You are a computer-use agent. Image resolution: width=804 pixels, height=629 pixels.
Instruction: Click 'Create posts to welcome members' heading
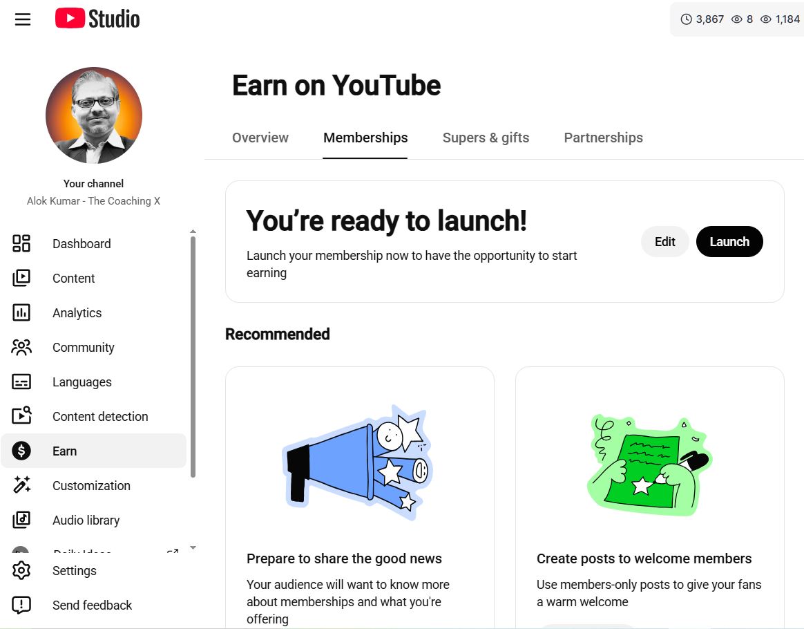pyautogui.click(x=644, y=558)
